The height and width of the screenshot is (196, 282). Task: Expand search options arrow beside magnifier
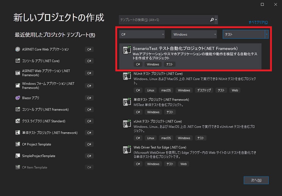click(x=216, y=20)
